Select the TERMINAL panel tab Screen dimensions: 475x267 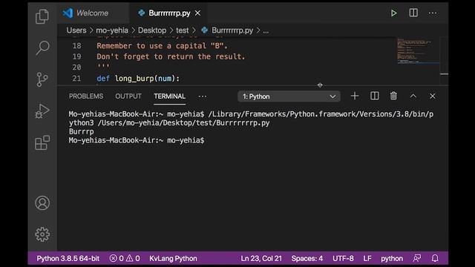(x=170, y=96)
